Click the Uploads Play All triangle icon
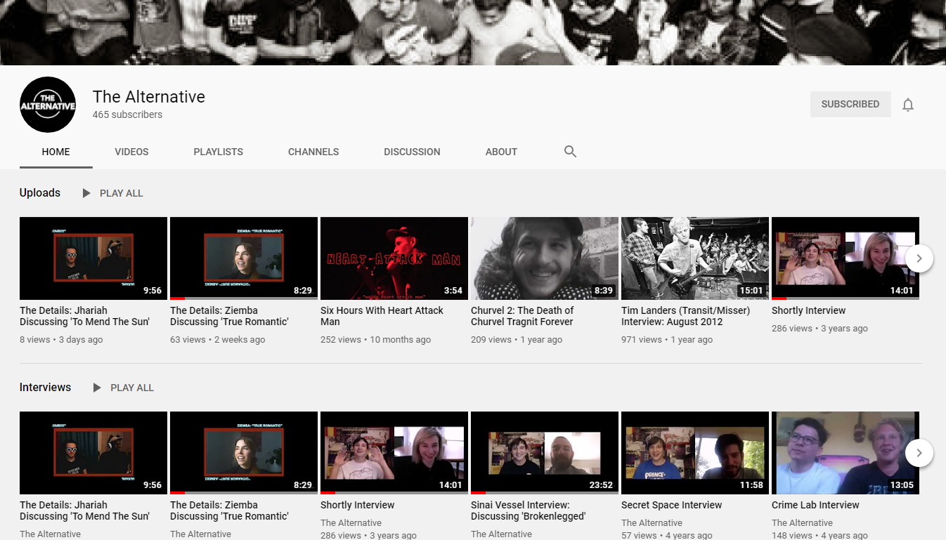946x540 pixels. (86, 193)
